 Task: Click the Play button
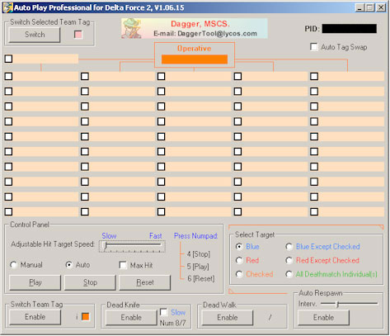click(x=35, y=282)
